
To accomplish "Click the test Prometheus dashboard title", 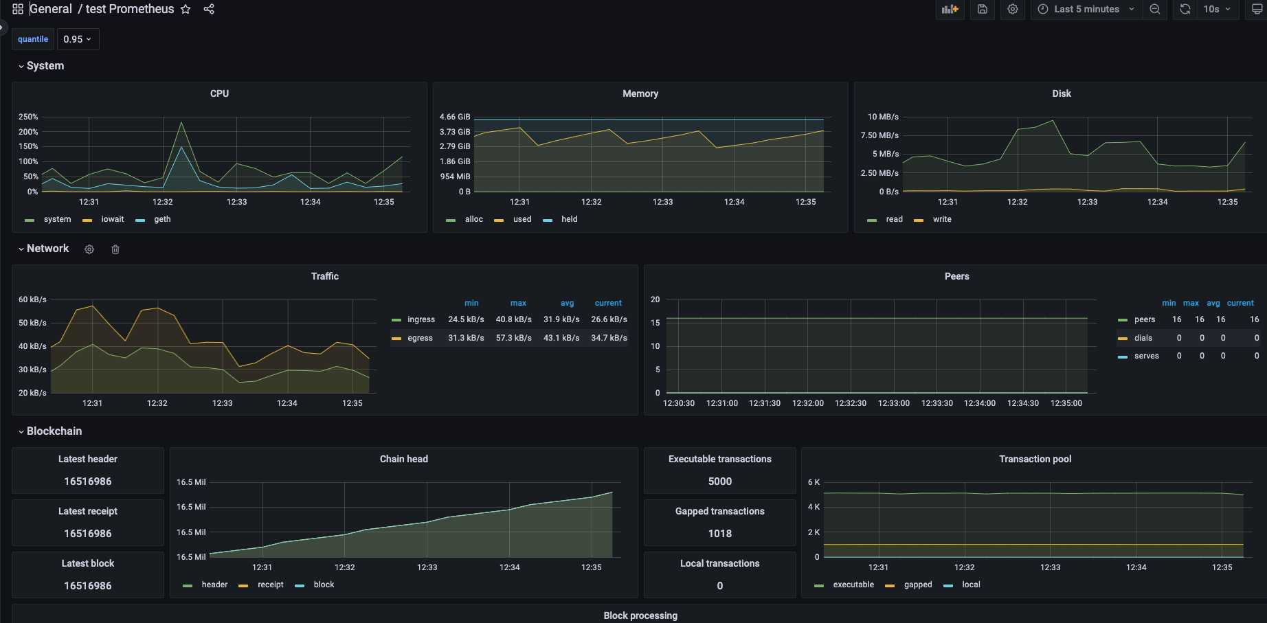I will coord(130,9).
